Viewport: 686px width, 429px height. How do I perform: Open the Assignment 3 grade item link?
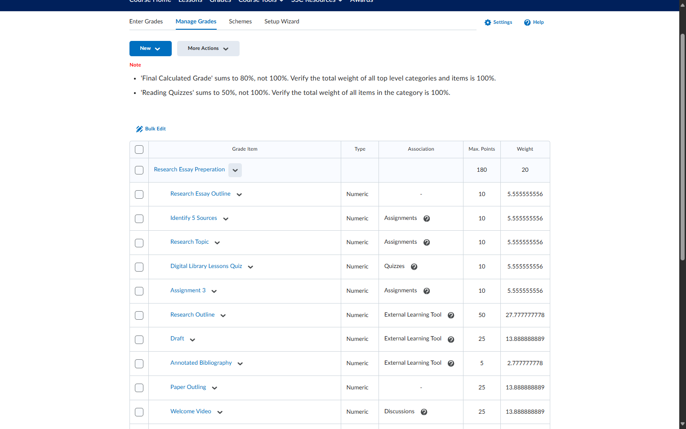point(188,290)
